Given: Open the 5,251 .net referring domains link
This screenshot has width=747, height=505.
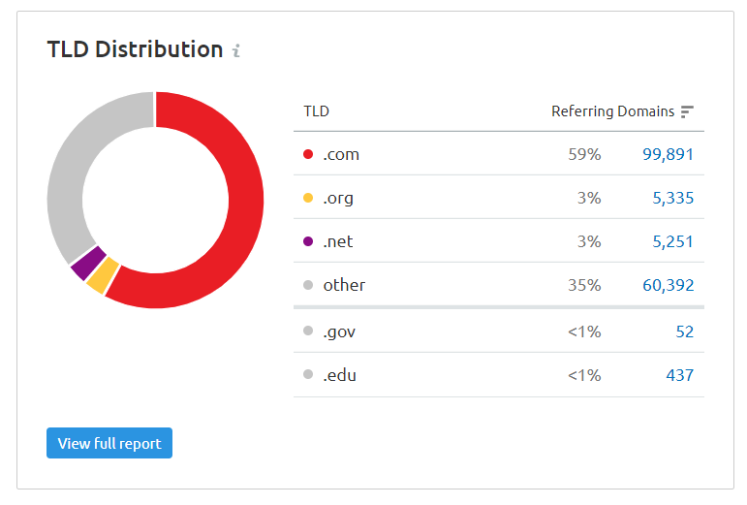Looking at the screenshot, I should click(x=672, y=241).
